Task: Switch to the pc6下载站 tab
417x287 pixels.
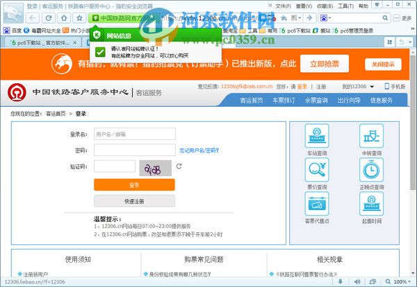Action: (41, 42)
